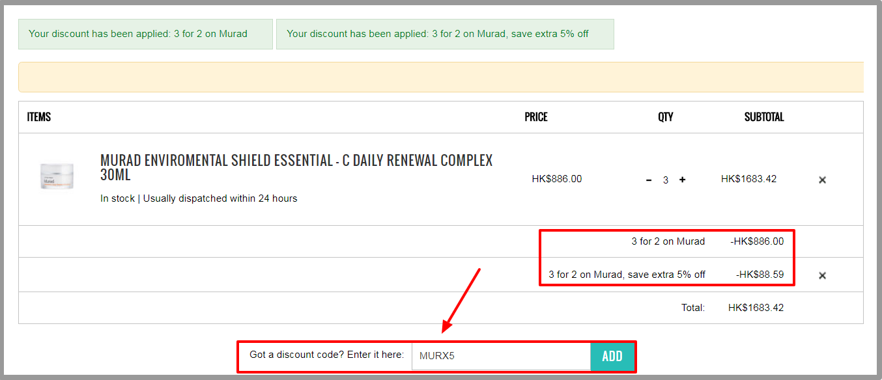
Task: Click the quantity value 3
Action: click(x=666, y=180)
